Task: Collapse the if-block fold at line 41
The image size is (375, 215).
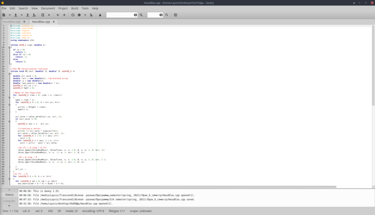Action: [x=9, y=121]
